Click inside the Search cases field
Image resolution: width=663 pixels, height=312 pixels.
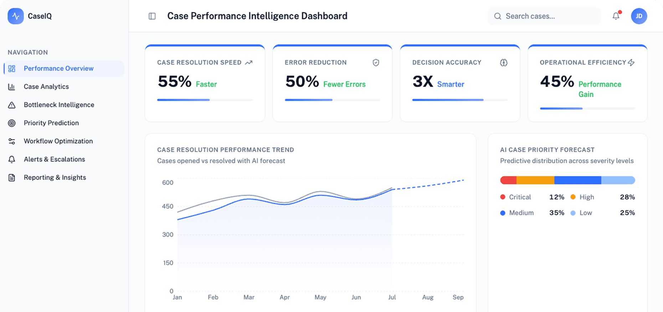543,16
